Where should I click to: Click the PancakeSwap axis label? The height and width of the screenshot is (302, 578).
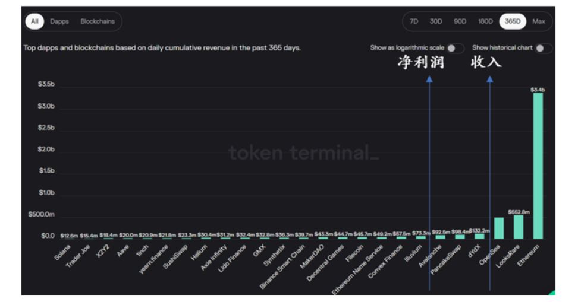445,260
